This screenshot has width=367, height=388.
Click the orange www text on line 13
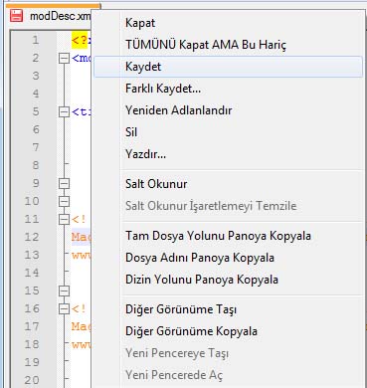pos(81,255)
